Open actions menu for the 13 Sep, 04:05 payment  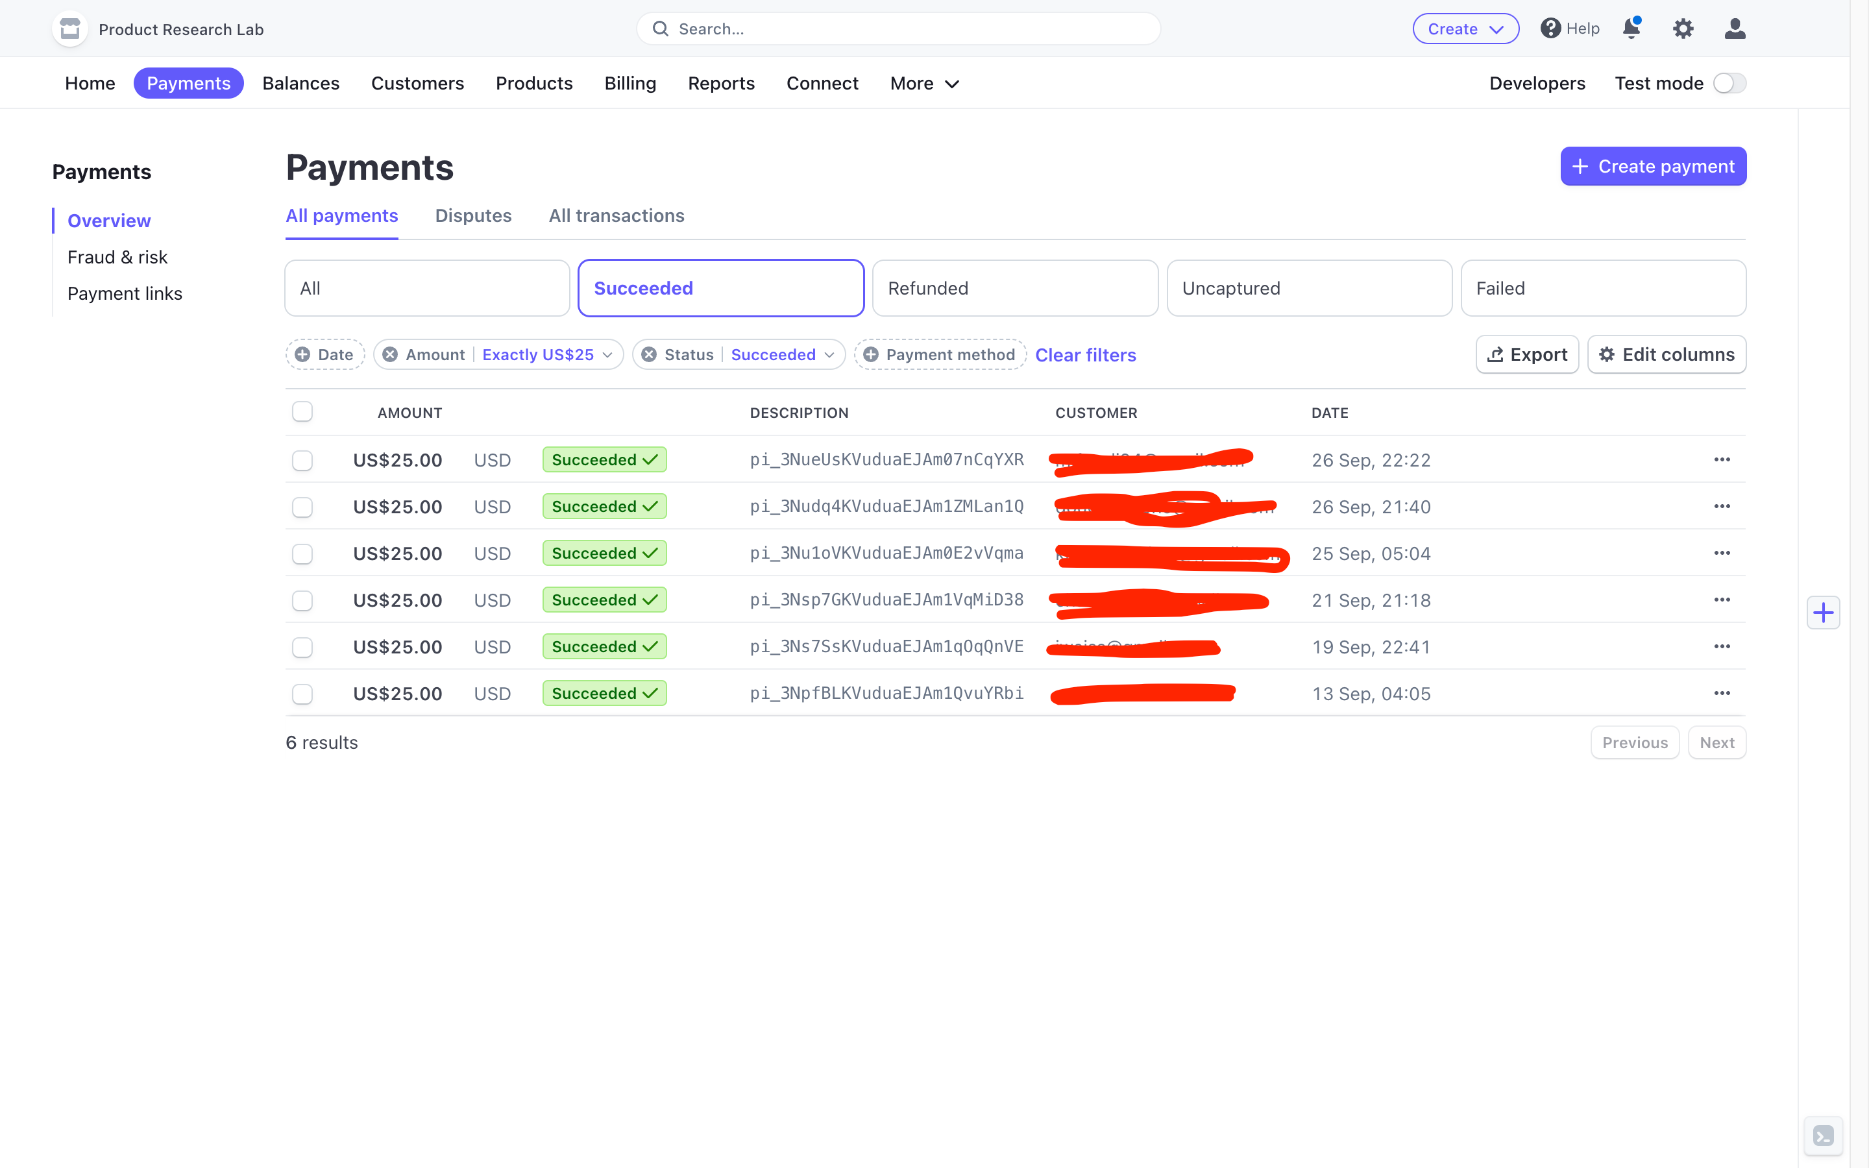1722,694
